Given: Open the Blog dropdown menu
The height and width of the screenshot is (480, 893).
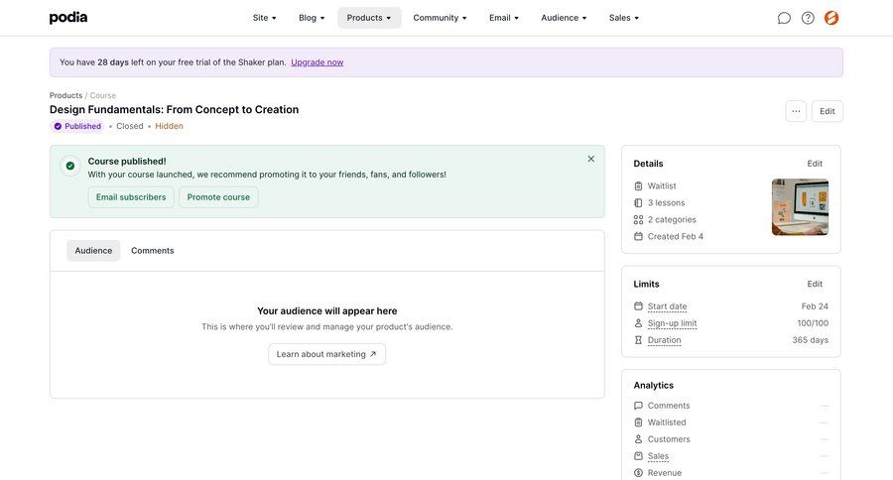Looking at the screenshot, I should [x=312, y=18].
